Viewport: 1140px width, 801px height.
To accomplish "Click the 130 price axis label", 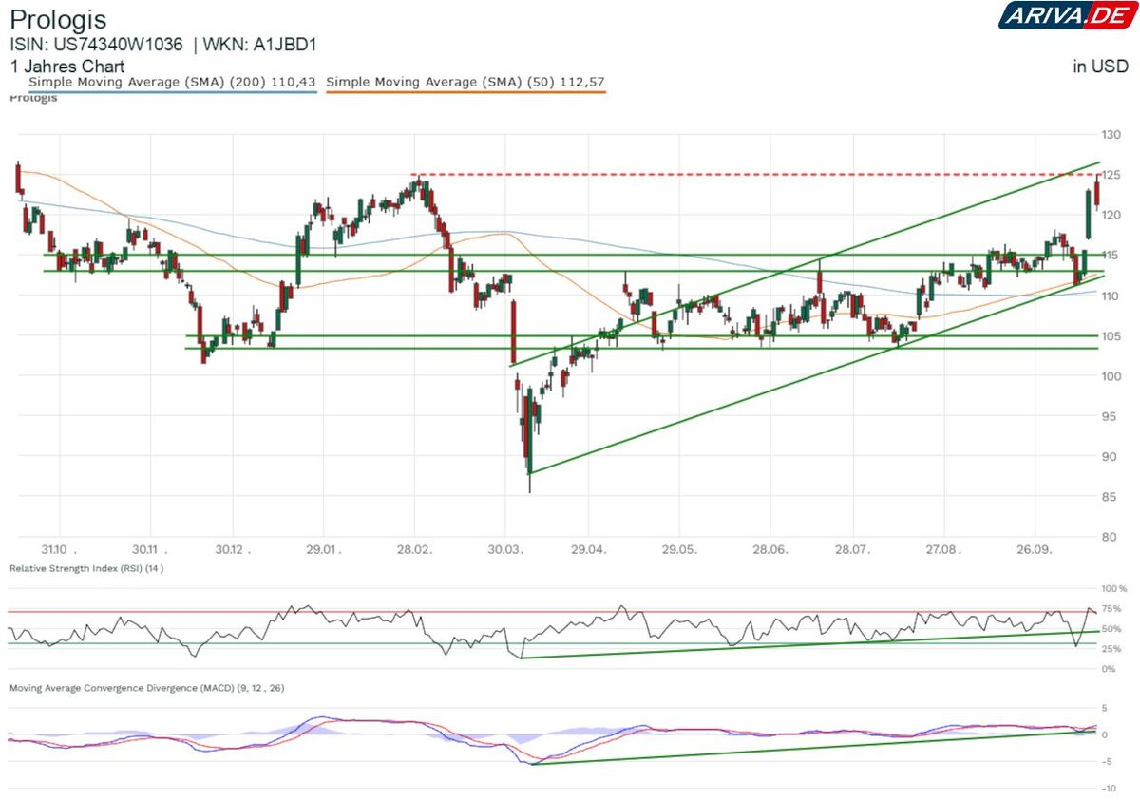I will click(1111, 135).
